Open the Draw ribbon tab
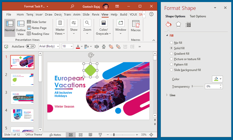This screenshot has width=233, height=140. [49, 14]
